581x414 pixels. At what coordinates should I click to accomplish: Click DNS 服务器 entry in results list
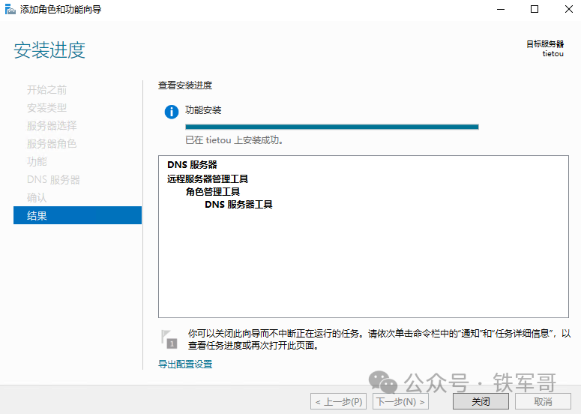[192, 164]
